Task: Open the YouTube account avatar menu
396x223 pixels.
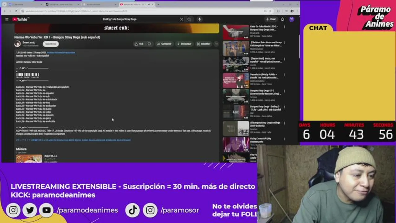Action: [292, 19]
